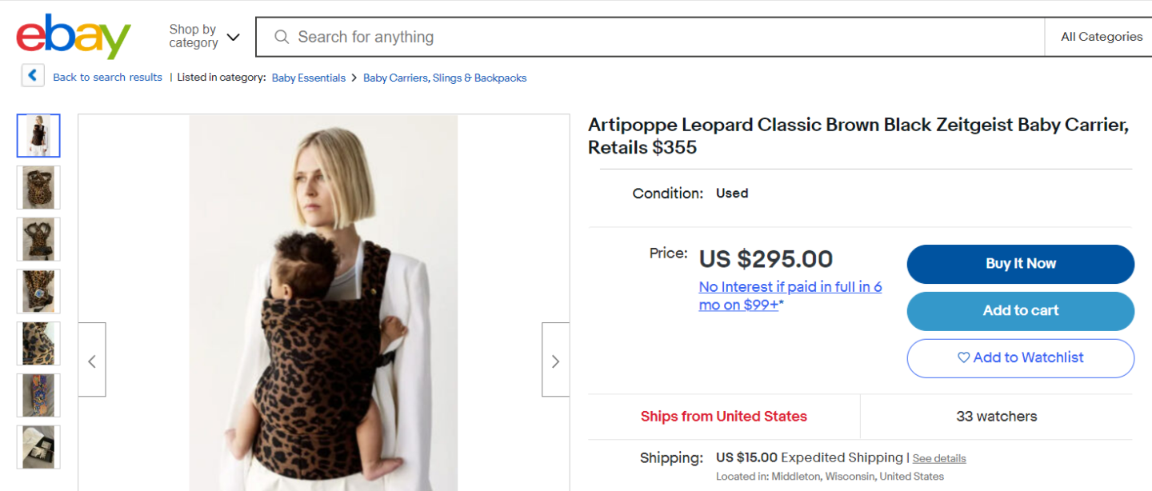View shipping See details link
Image resolution: width=1152 pixels, height=491 pixels.
[939, 459]
